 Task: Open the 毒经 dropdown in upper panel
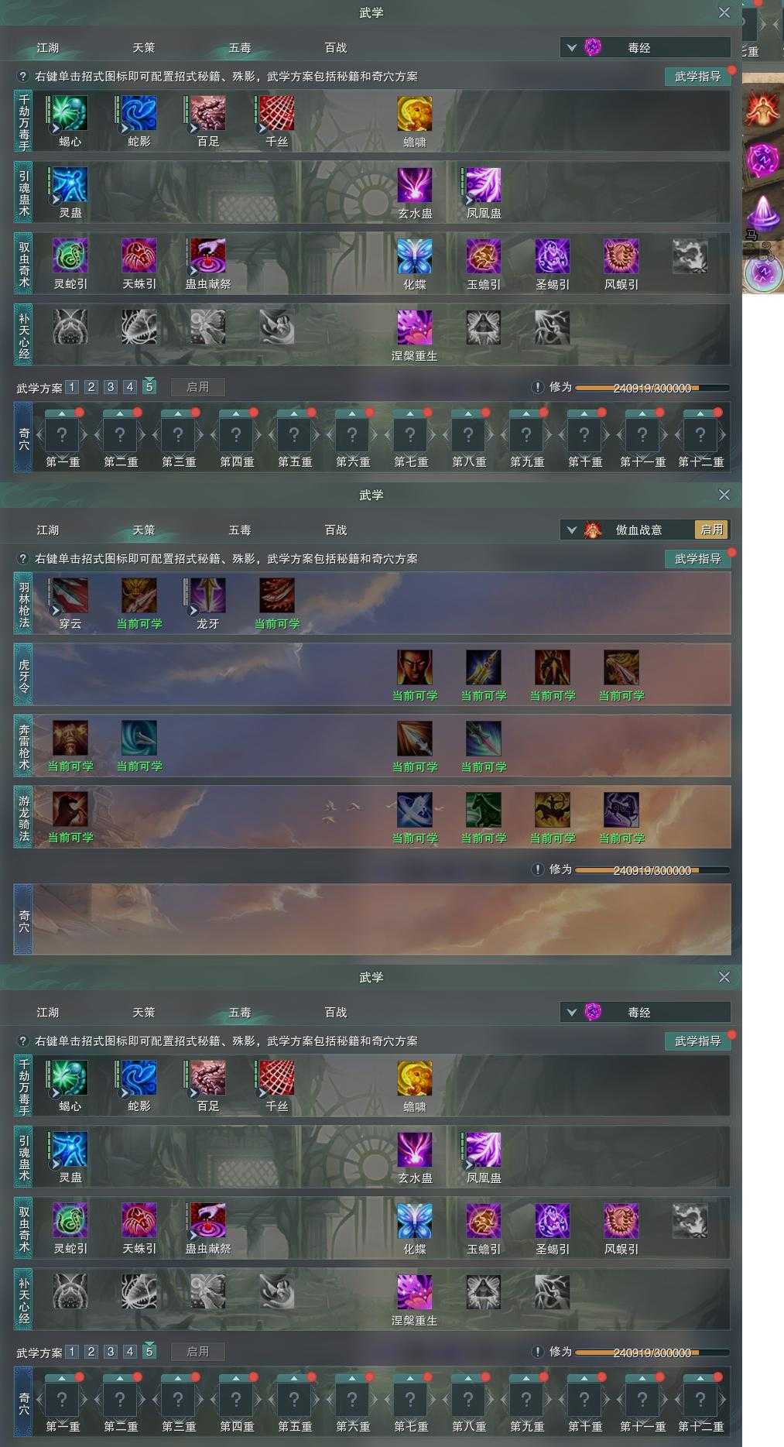point(645,47)
